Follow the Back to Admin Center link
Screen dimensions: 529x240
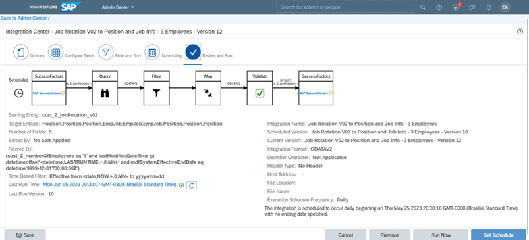click(x=24, y=18)
